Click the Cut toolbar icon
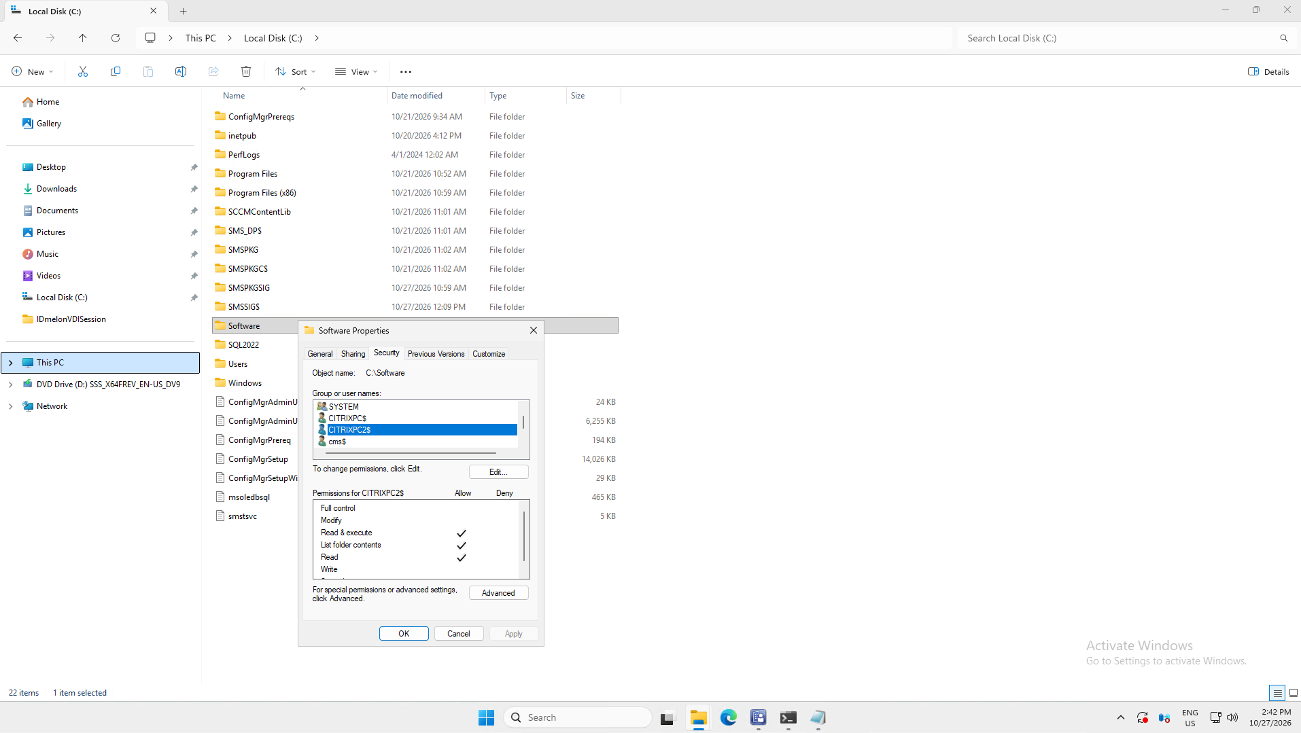 pyautogui.click(x=83, y=71)
